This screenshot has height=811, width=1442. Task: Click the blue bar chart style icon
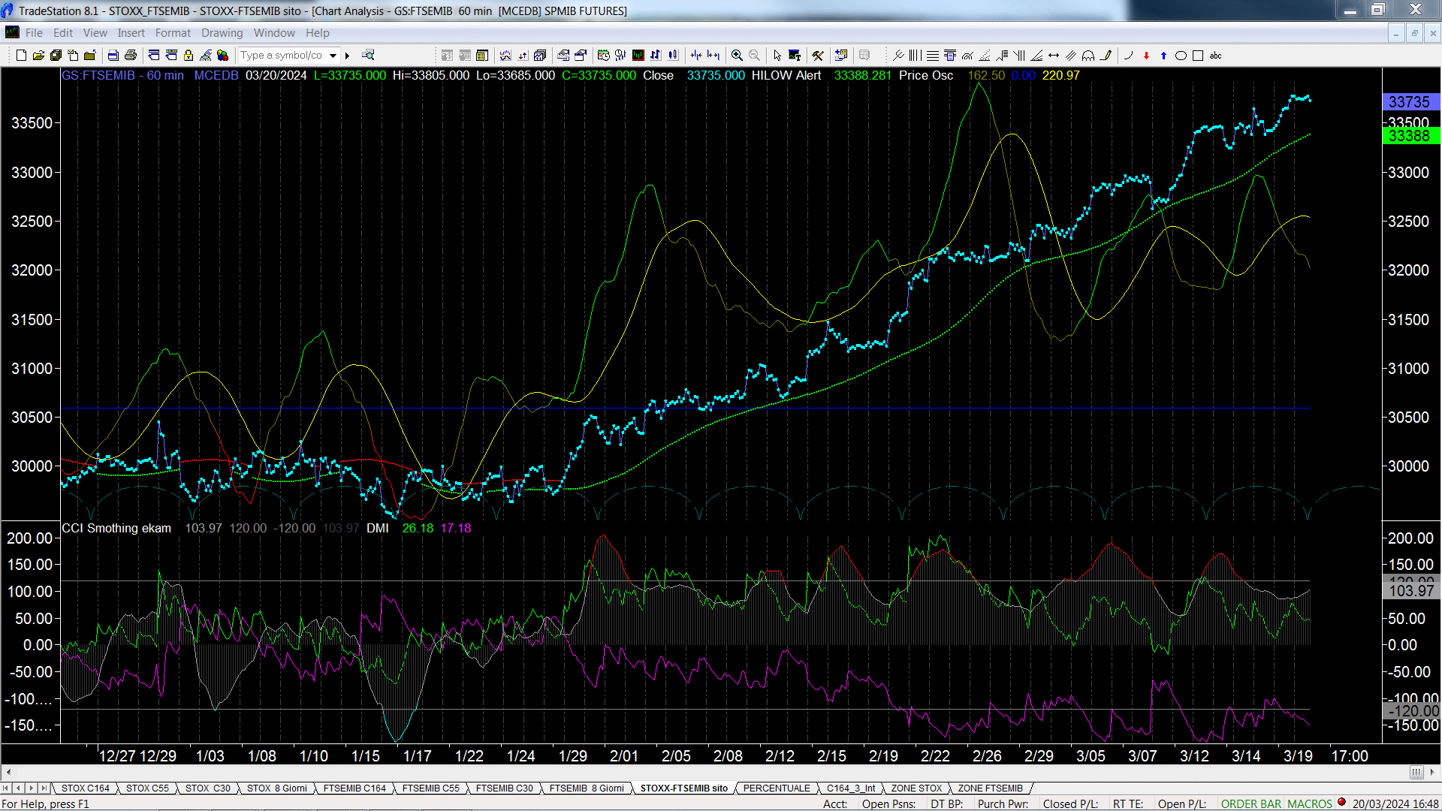coord(656,55)
